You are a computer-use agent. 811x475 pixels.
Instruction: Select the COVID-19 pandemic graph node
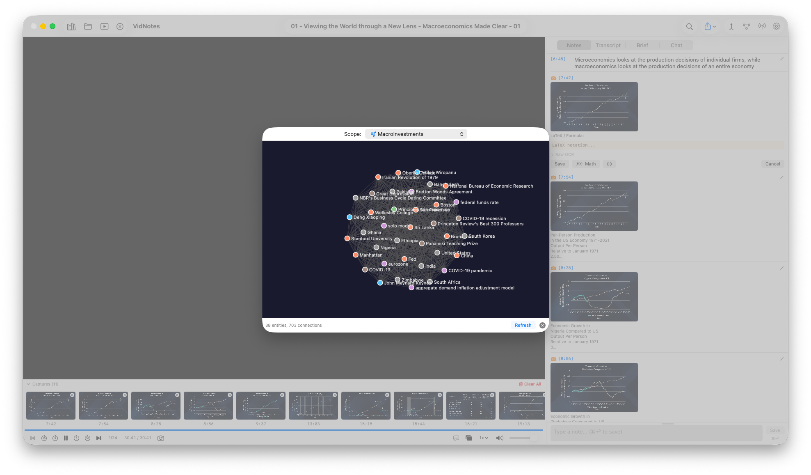pyautogui.click(x=444, y=271)
